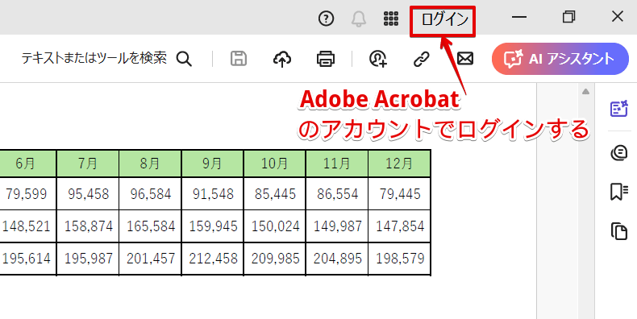Viewport: 637px width, 319px height.
Task: Click the ログイン sign-in button
Action: tap(444, 19)
